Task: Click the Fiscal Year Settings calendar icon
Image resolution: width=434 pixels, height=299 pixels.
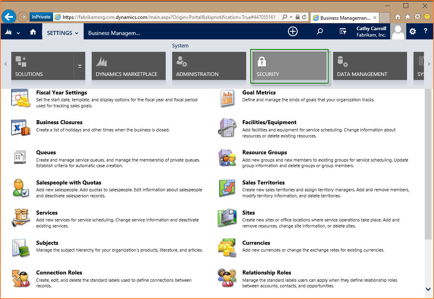Action: click(21, 98)
